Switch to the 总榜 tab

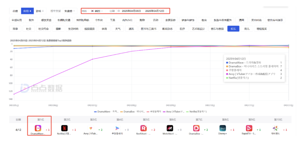click(x=15, y=11)
